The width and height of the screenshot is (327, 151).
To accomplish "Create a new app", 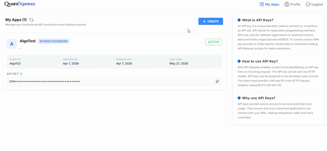I will coord(211,22).
